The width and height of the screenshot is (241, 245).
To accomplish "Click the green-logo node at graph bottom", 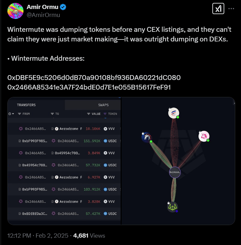I will 172,207.
